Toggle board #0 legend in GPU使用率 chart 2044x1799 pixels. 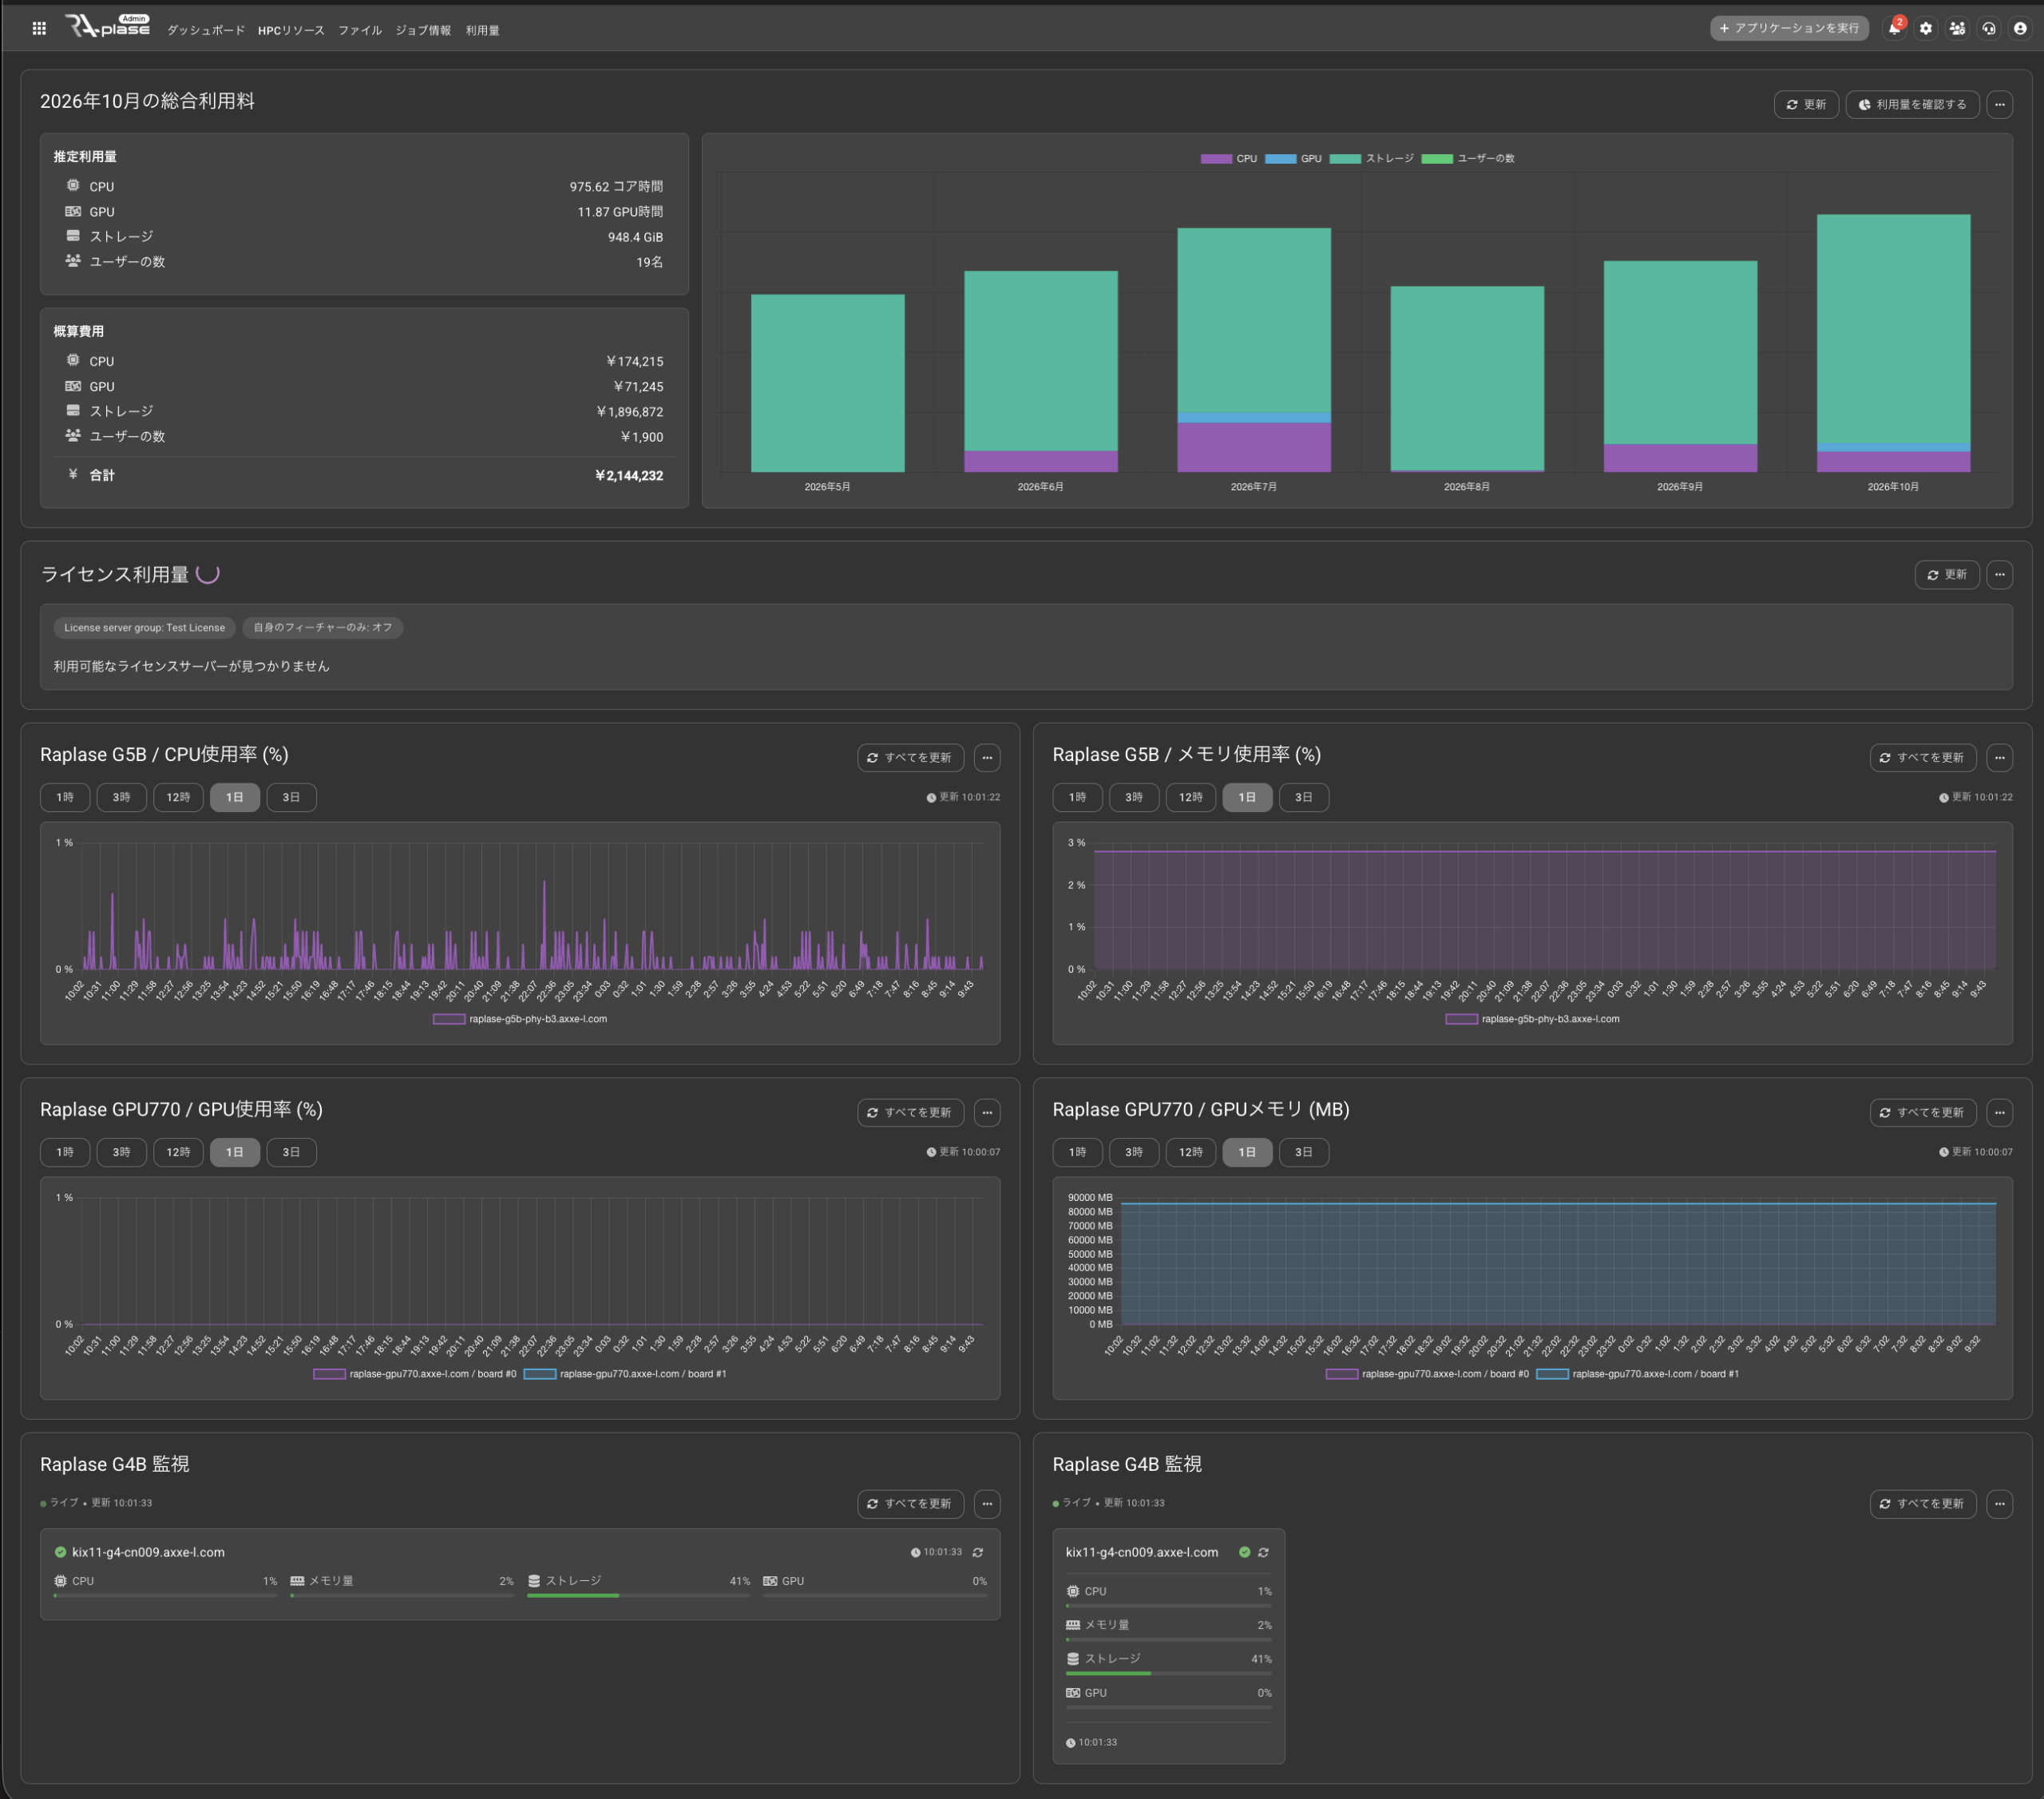coord(415,1374)
